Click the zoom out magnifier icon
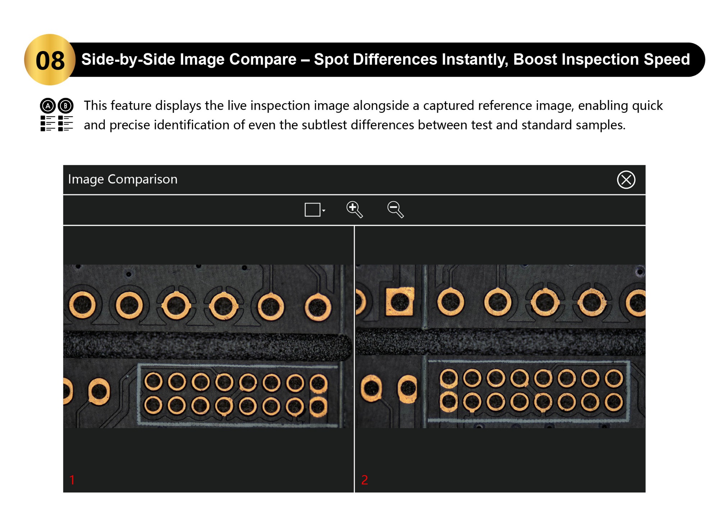This screenshot has height=518, width=719. [x=395, y=210]
